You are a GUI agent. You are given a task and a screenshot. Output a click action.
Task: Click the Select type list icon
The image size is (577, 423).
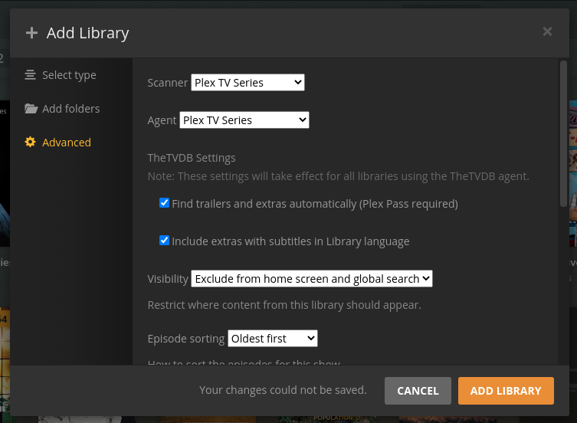(30, 75)
